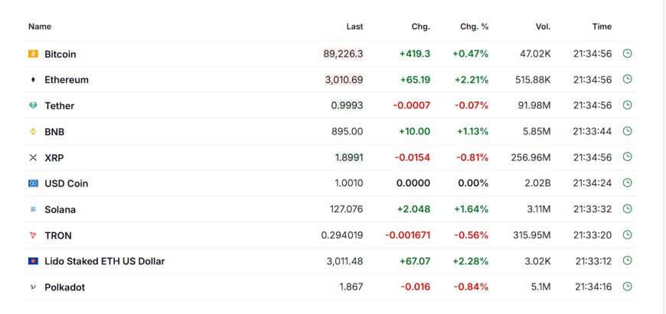Click Ethereum volume 515.88K
666x314 pixels.
click(533, 79)
